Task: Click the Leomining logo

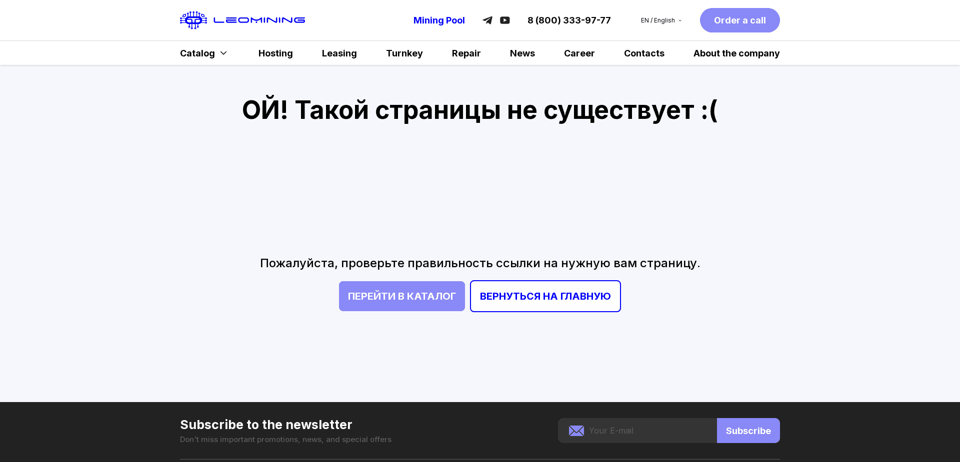Action: [242, 20]
